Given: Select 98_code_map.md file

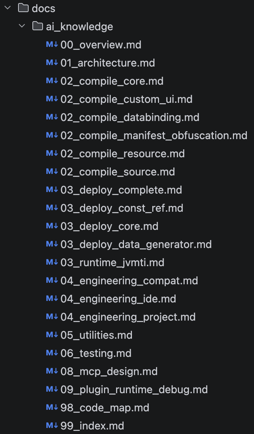Looking at the screenshot, I should click(x=105, y=408).
